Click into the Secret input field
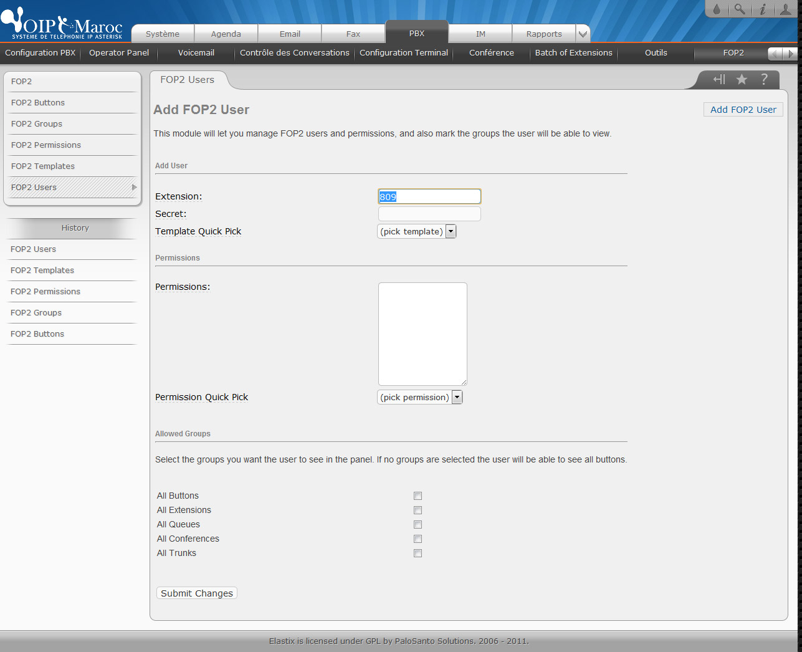The width and height of the screenshot is (802, 652). pos(429,214)
